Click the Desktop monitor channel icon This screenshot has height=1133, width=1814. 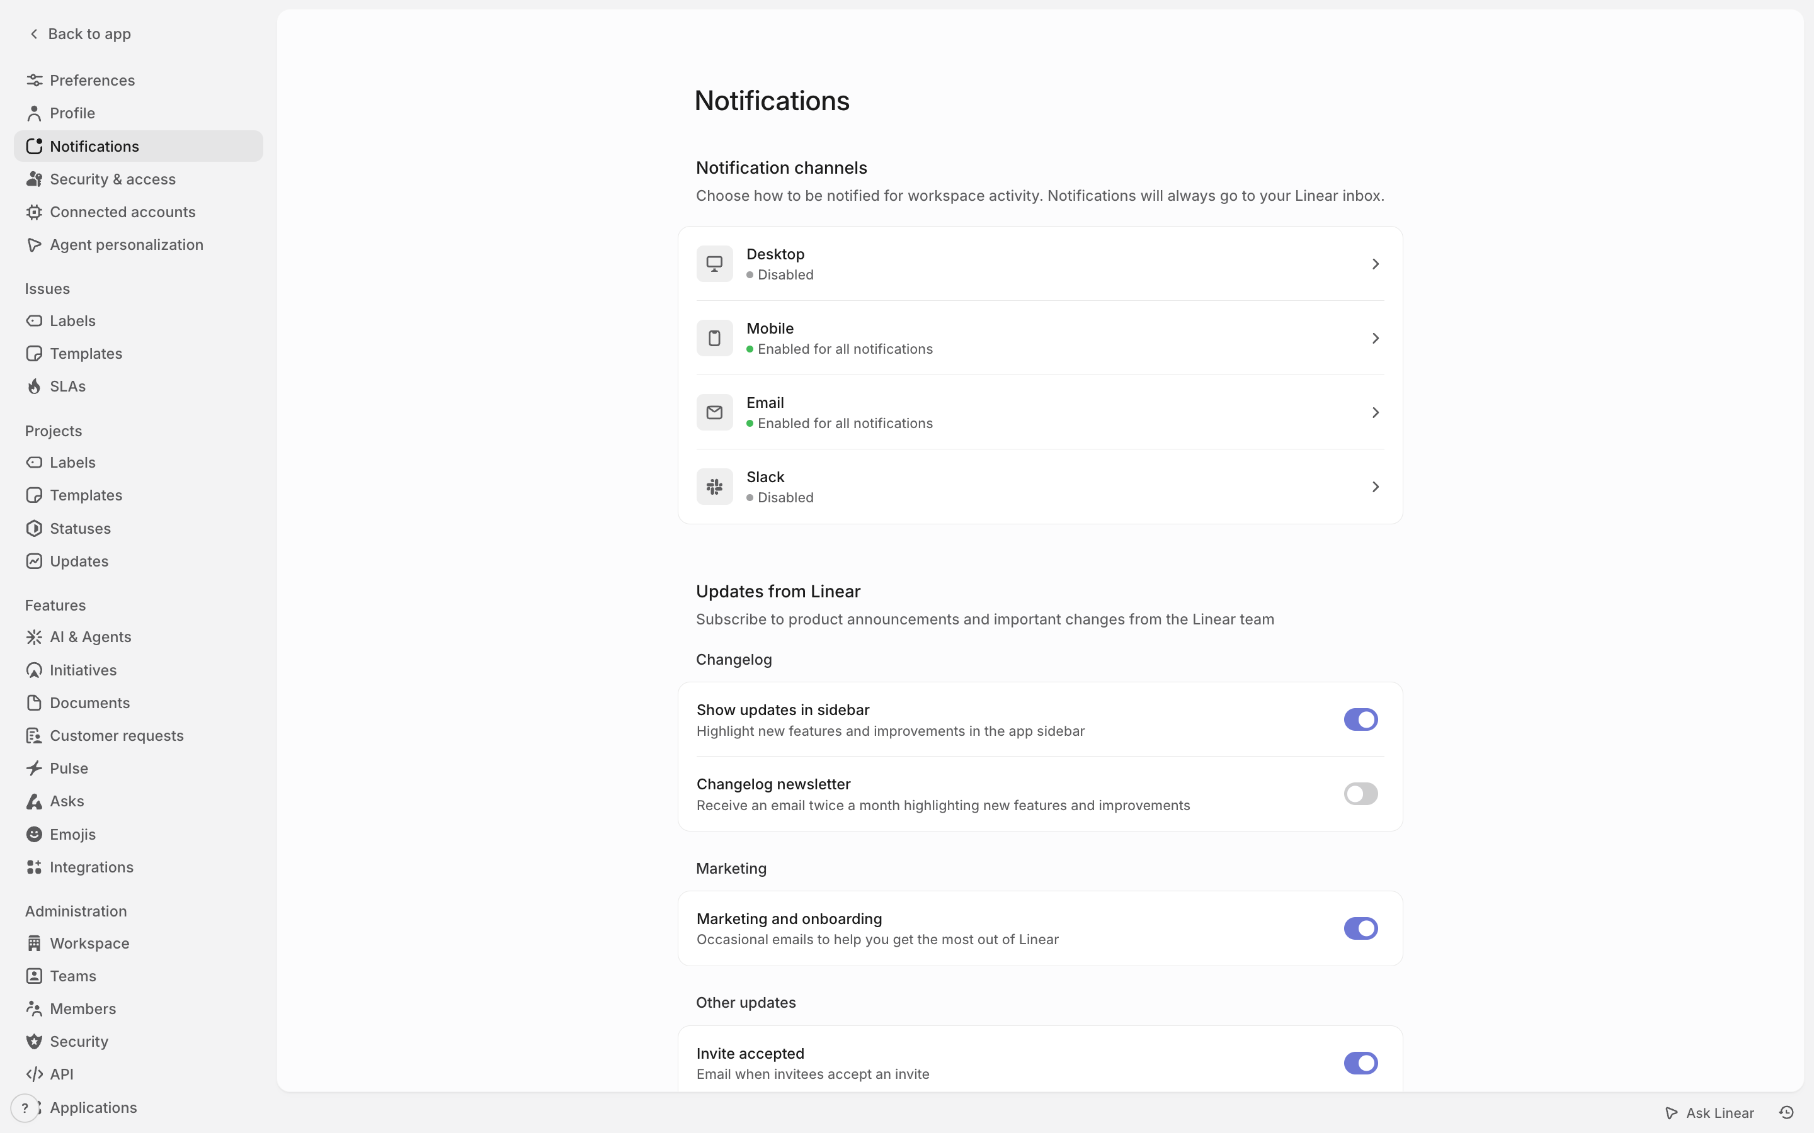(x=714, y=264)
